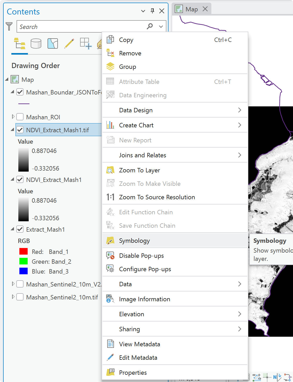This screenshot has width=293, height=382.
Task: Choose List By Selection icon
Action: [53, 43]
